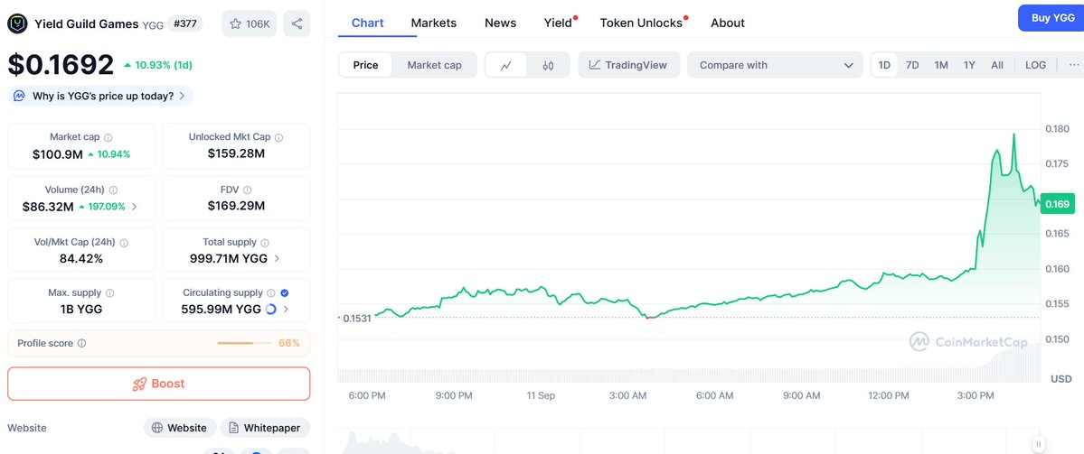Open the Compare with dropdown
Screen dimensions: 1084x454
775,65
